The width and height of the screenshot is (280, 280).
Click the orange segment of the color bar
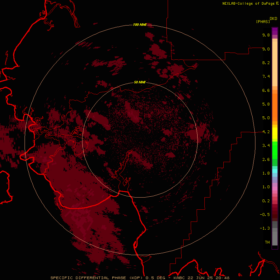click(x=275, y=107)
